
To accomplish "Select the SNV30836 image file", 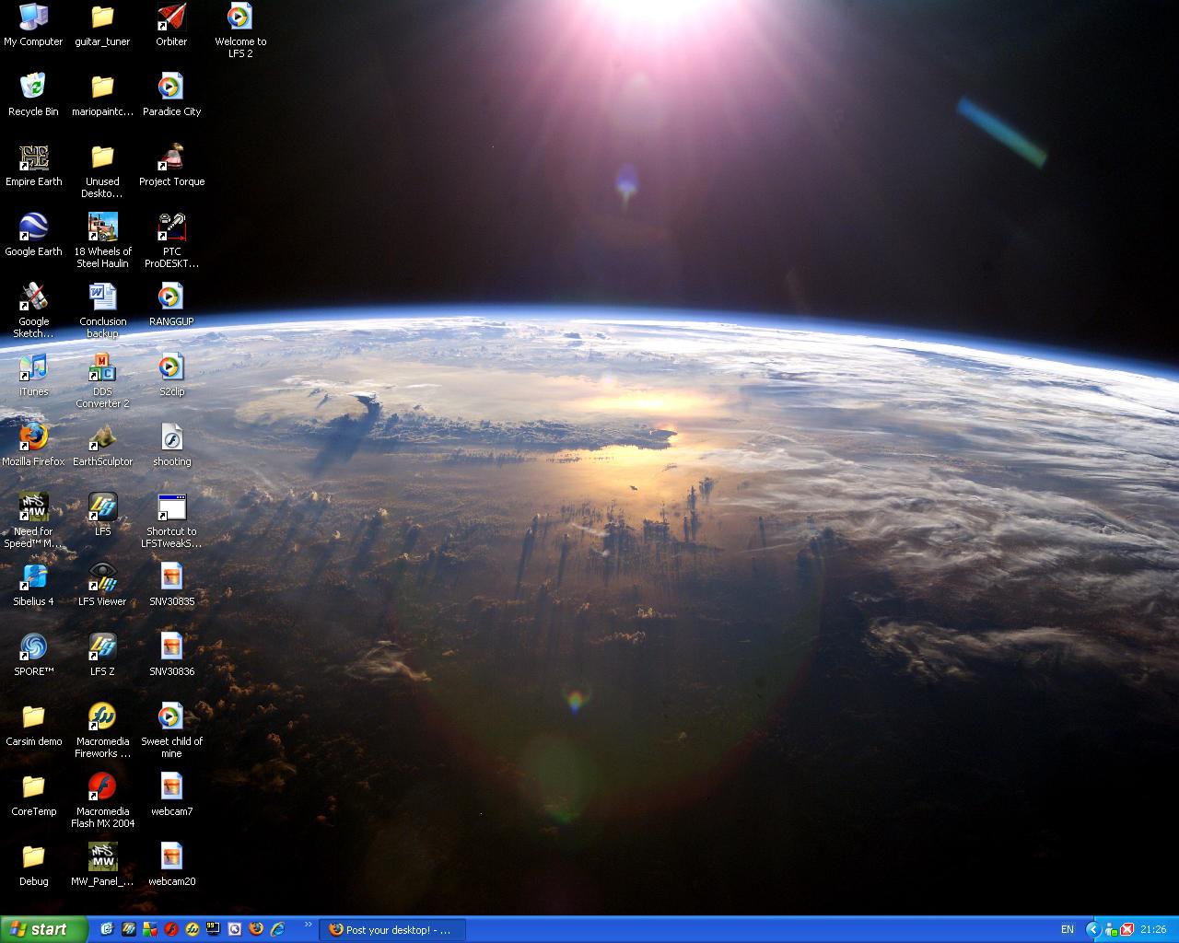I will [x=171, y=655].
